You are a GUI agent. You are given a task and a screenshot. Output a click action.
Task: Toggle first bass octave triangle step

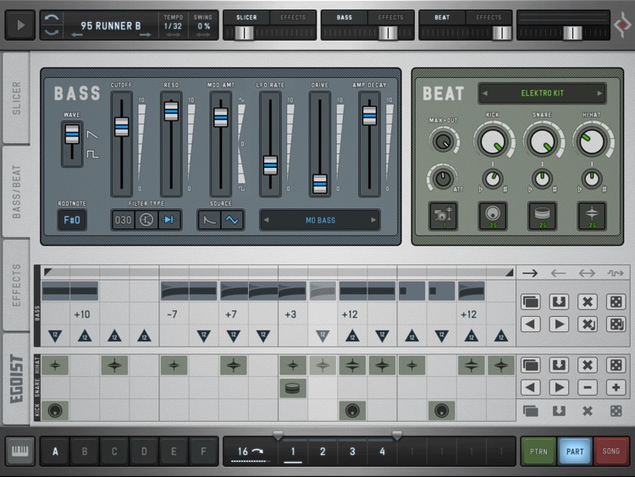(x=55, y=336)
